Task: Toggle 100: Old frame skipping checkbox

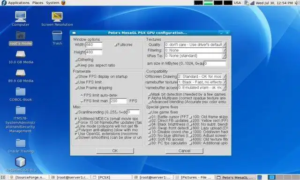Action: (x=191, y=117)
